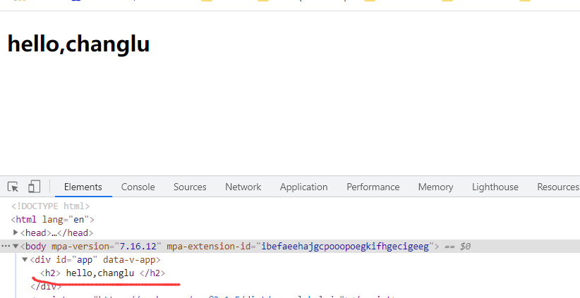This screenshot has width=580, height=298.
Task: Click the hello,changlu page heading
Action: click(x=78, y=44)
